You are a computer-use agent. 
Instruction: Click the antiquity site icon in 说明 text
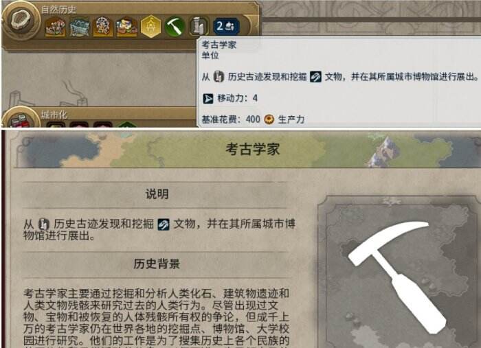(x=43, y=224)
